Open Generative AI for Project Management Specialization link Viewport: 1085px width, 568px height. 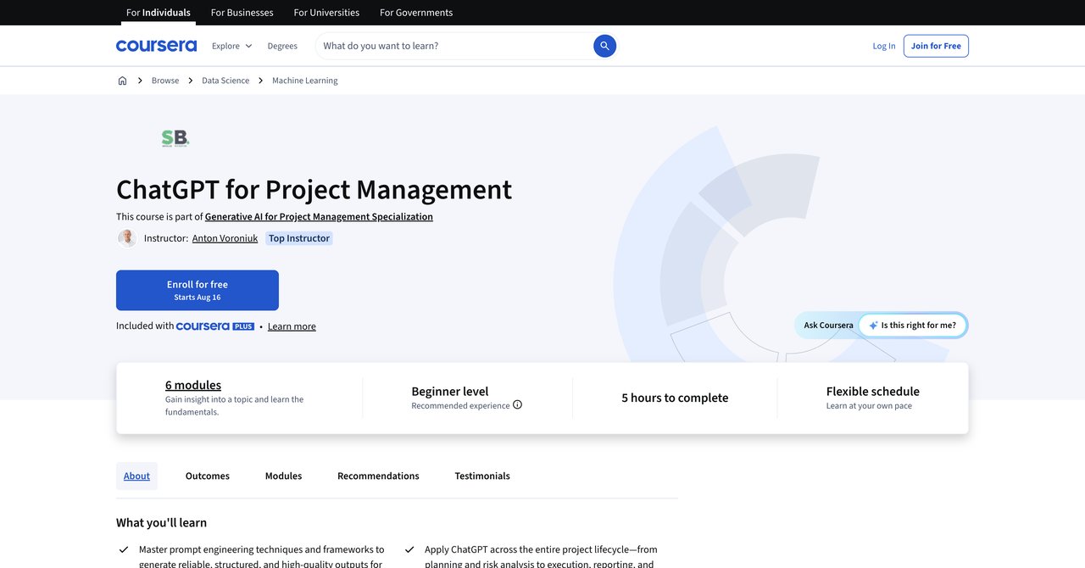click(x=319, y=217)
